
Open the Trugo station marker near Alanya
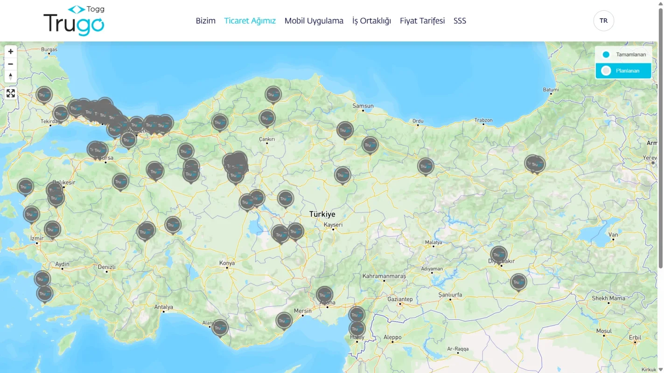pos(220,327)
